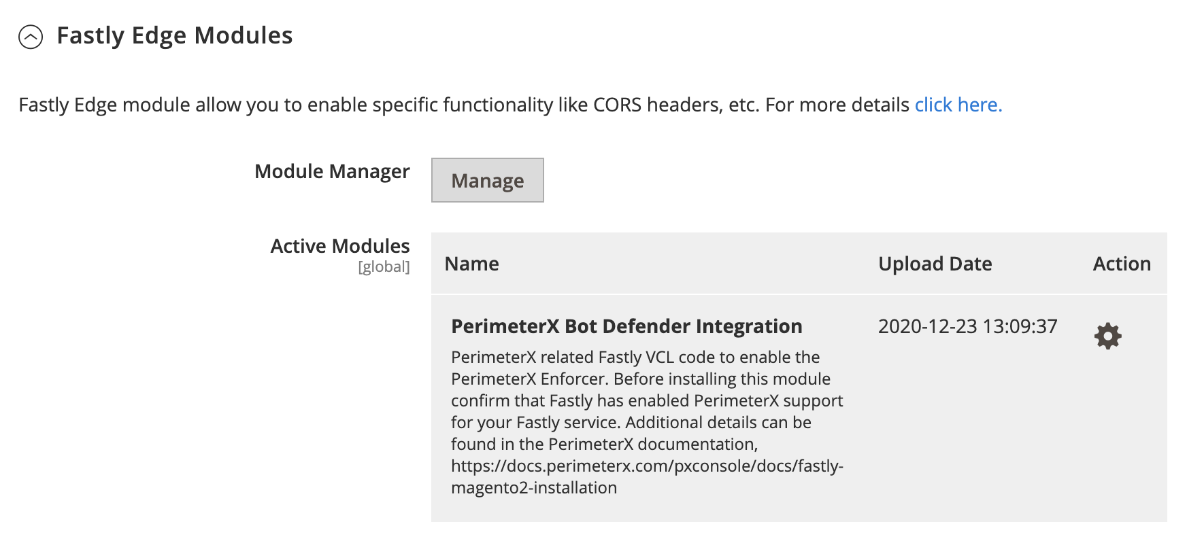Open the PerimeterX module gear settings
Image resolution: width=1204 pixels, height=541 pixels.
[x=1107, y=336]
